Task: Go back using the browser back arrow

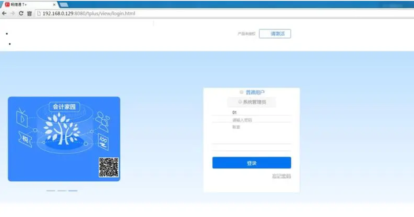Action: pos(4,14)
